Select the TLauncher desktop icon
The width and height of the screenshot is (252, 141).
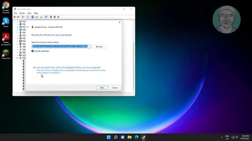6,54
